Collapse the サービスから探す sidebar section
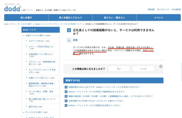182x118 pixels. [x=24, y=112]
